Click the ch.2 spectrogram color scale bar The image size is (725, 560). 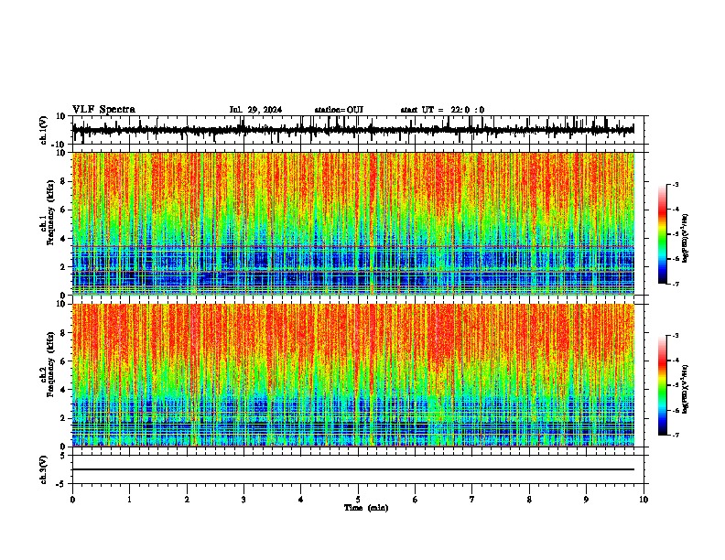click(663, 385)
